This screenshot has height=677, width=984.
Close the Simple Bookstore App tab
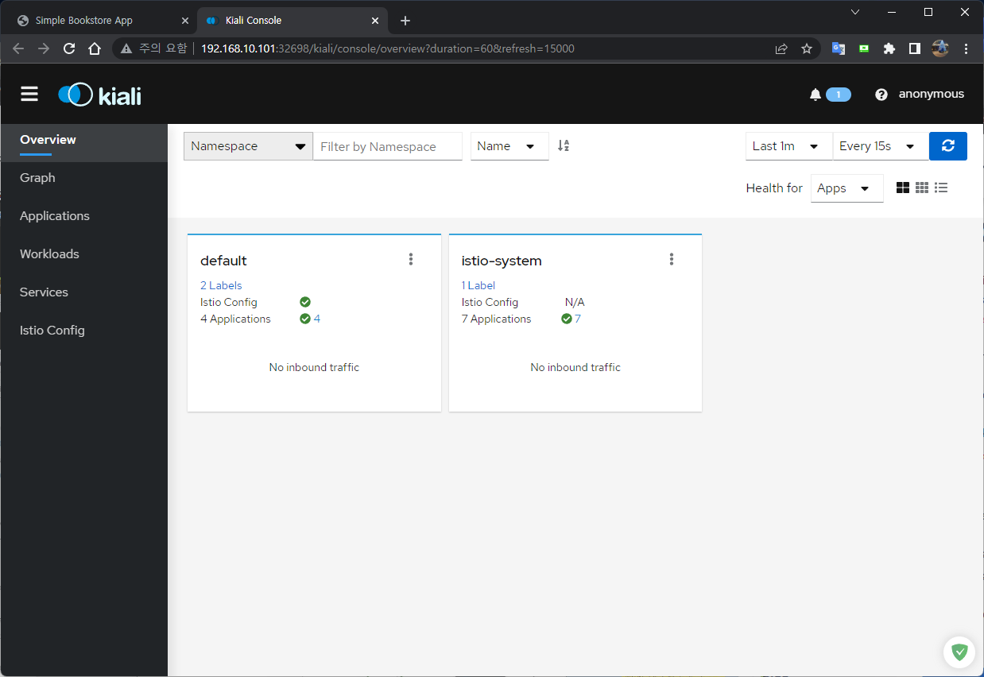(185, 21)
